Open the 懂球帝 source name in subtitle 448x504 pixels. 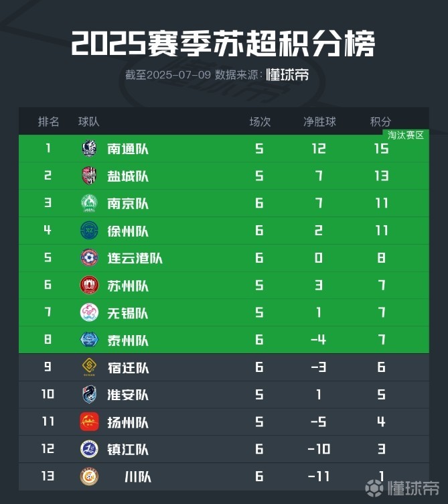[x=287, y=74]
